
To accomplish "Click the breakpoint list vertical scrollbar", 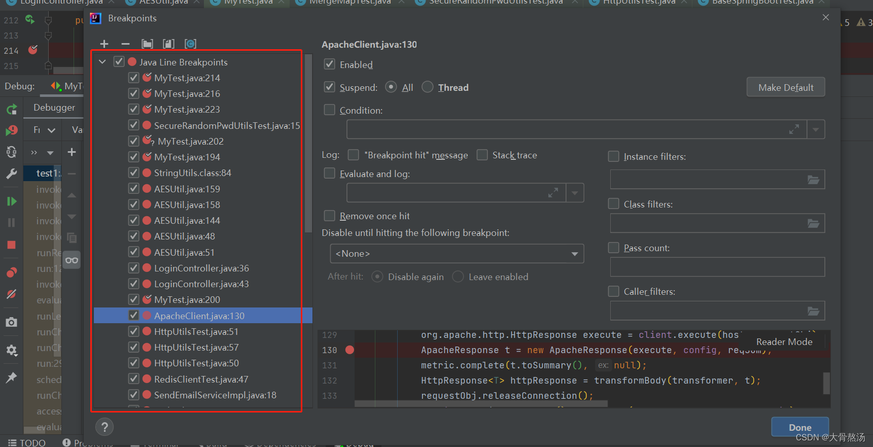I will coord(308,143).
